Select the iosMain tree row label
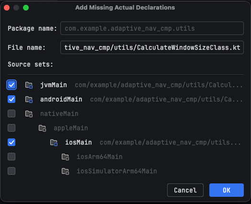This screenshot has width=251, height=204. pos(79,142)
